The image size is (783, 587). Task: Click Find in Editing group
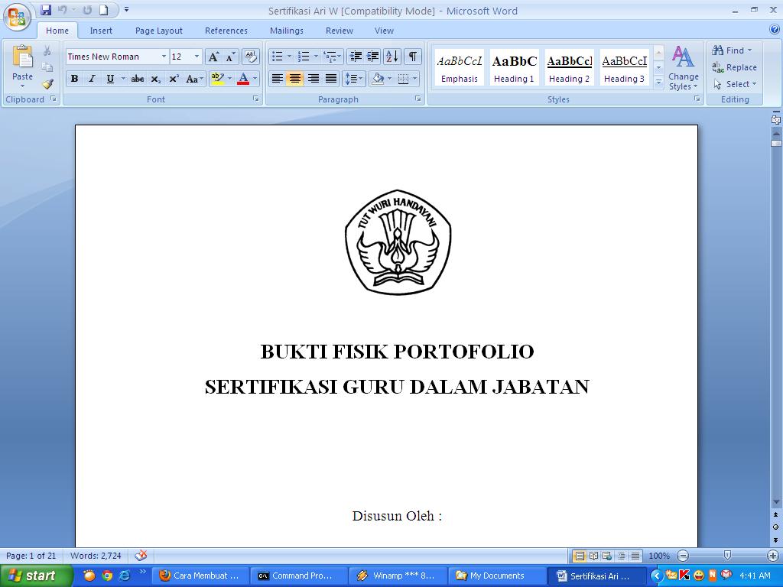point(732,50)
